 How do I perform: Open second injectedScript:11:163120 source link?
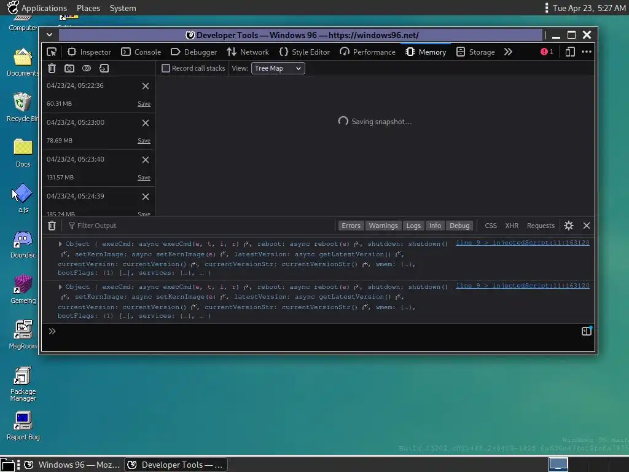(522, 285)
